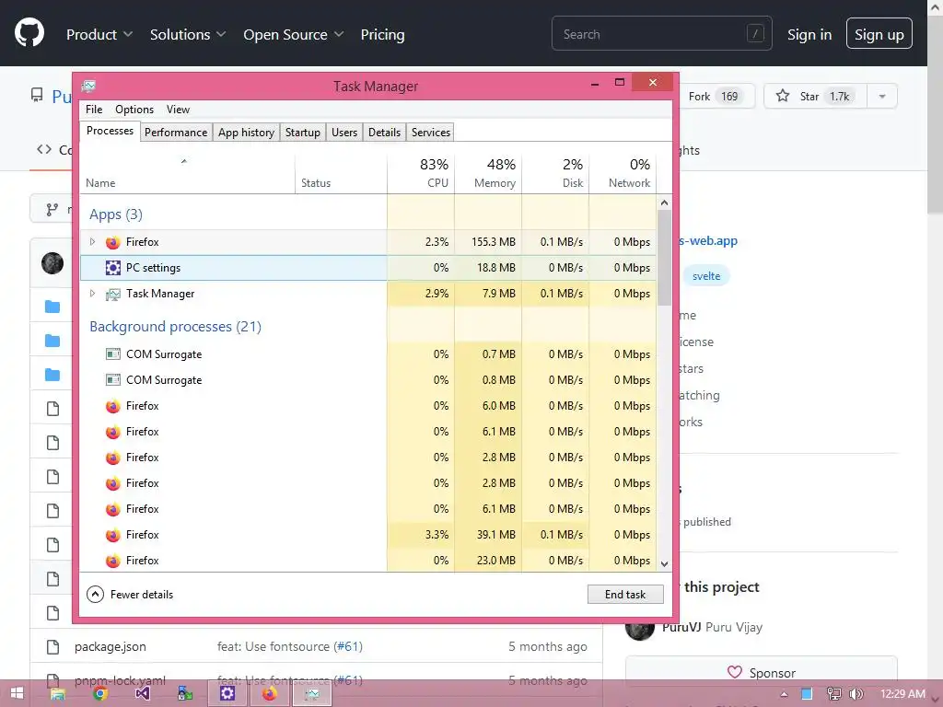Click the Task Manager title bar icon
943x707 pixels.
coord(88,86)
